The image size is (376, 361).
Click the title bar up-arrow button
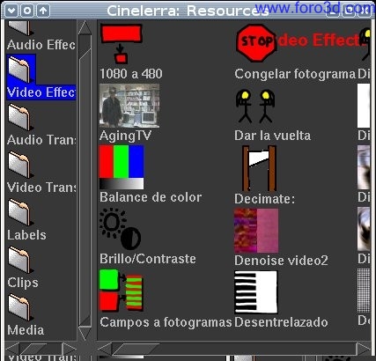[x=43, y=11]
